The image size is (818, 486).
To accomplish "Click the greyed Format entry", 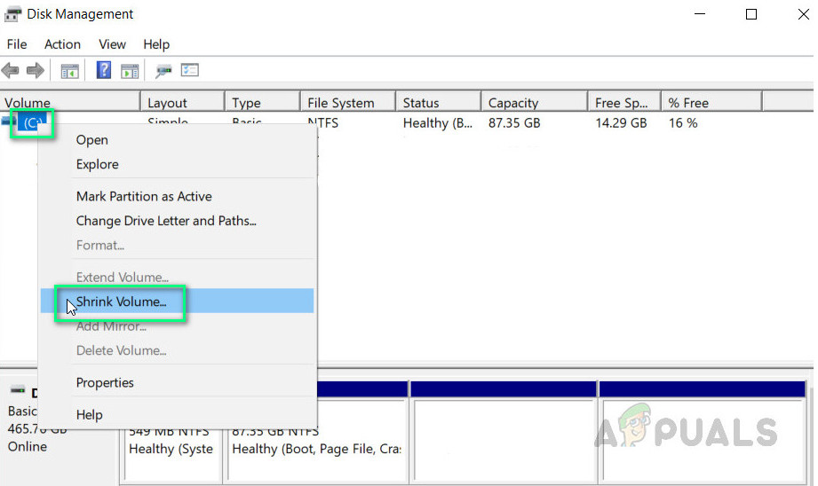I will tap(178, 246).
